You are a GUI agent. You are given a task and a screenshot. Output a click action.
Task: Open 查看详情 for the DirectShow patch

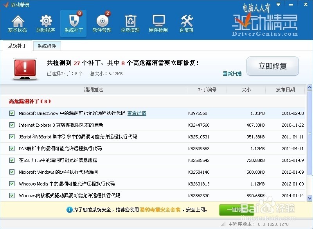[x=137, y=113]
